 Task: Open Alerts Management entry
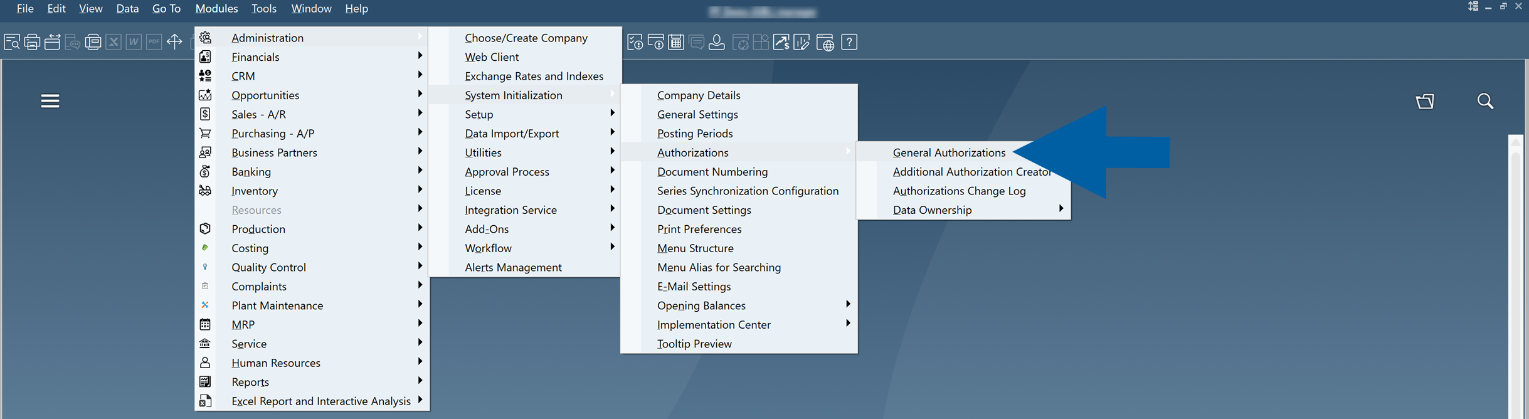point(513,267)
